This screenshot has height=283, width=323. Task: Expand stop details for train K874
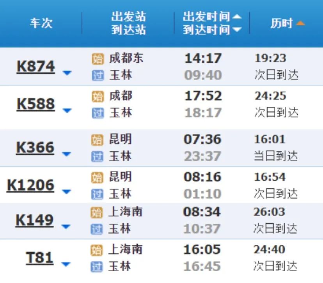67,73
